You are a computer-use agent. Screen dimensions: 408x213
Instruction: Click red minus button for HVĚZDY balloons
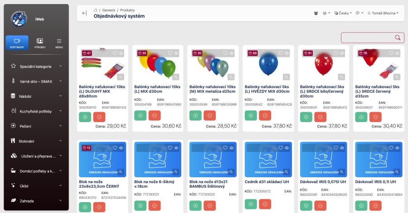click(x=265, y=116)
